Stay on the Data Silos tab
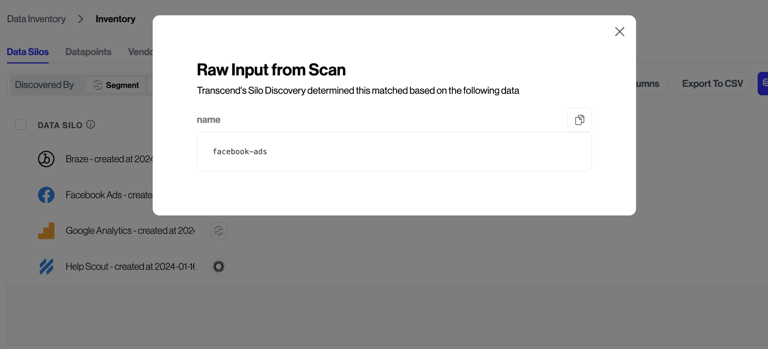Screen dimensions: 768x349 pyautogui.click(x=28, y=52)
